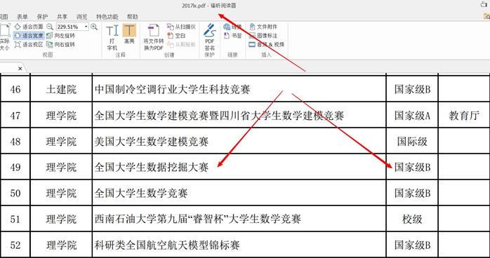Expand the zoom percentage dropdown arrow
Screen dimensions: 490x258
tap(86, 27)
